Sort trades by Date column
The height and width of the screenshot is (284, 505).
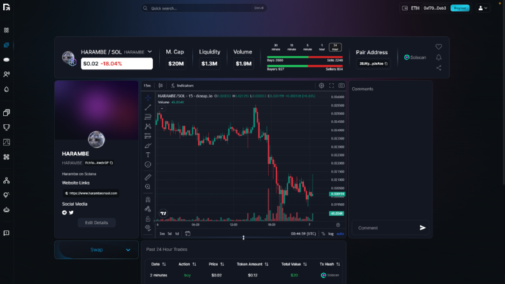159,264
